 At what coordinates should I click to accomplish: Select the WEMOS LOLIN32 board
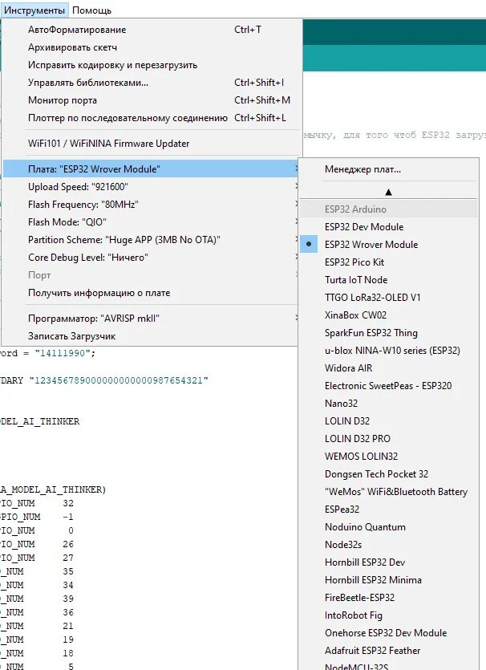coord(389,457)
